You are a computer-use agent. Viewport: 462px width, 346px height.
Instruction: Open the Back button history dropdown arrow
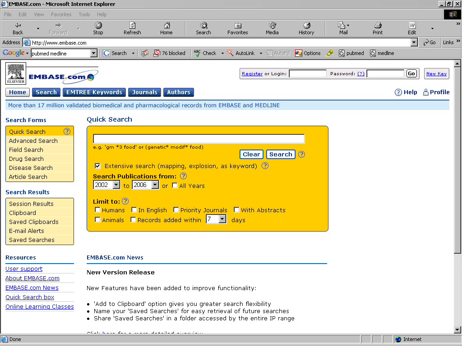click(38, 28)
